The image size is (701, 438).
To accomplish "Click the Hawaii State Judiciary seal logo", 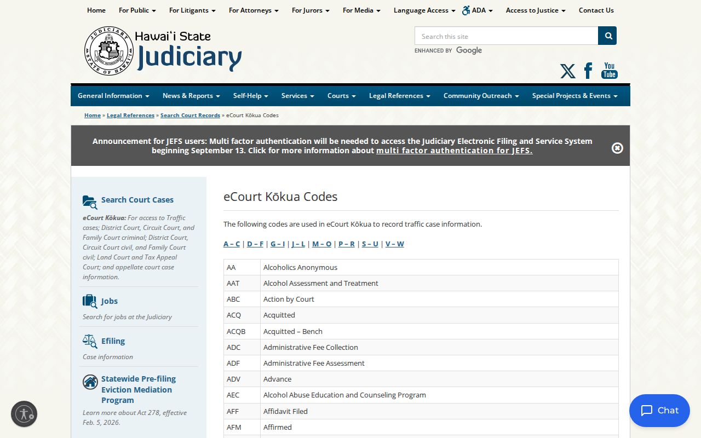I will click(x=109, y=51).
